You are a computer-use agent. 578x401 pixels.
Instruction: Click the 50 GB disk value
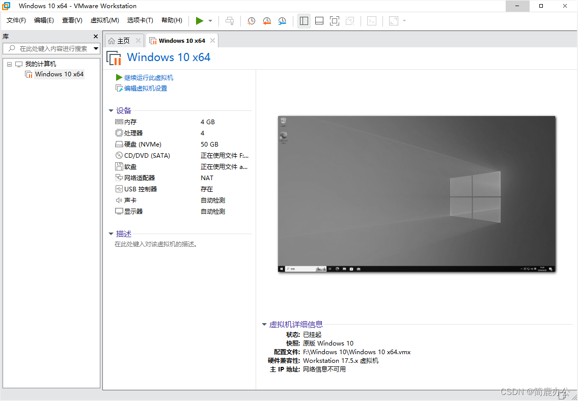(209, 145)
